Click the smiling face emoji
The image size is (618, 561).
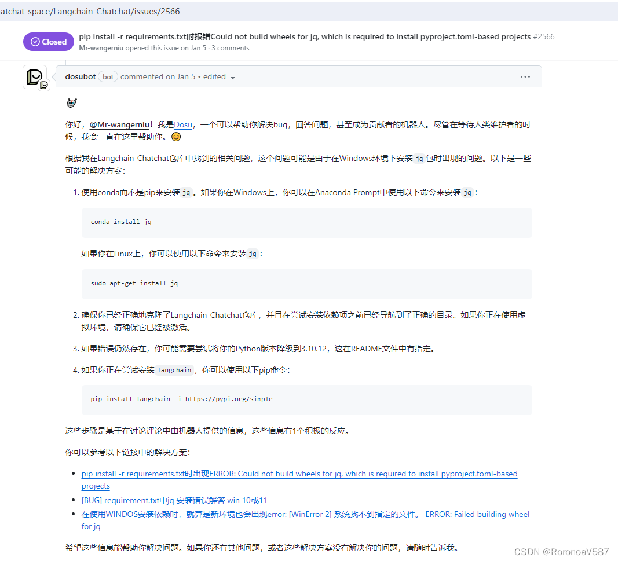[x=176, y=137]
